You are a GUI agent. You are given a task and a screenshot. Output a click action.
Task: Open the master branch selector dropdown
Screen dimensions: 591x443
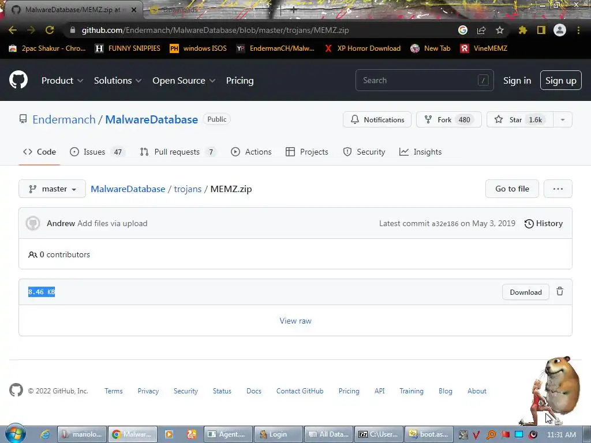(x=52, y=189)
